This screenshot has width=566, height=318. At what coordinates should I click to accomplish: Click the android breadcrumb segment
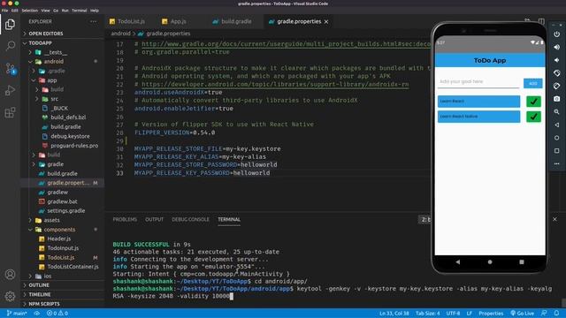pyautogui.click(x=120, y=34)
